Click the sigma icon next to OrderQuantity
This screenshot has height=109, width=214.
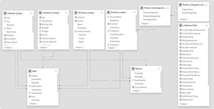point(30,93)
